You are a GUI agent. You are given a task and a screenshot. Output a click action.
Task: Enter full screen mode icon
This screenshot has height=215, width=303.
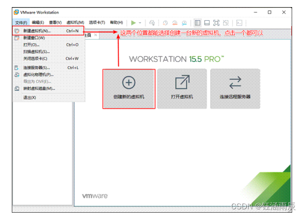coord(216,23)
